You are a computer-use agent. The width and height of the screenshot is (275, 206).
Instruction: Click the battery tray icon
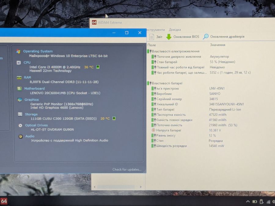pyautogui.click(x=255, y=202)
